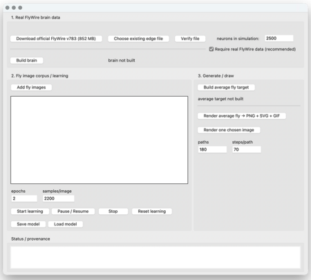Zoom window with the third title button
This screenshot has width=311, height=280.
20,8
